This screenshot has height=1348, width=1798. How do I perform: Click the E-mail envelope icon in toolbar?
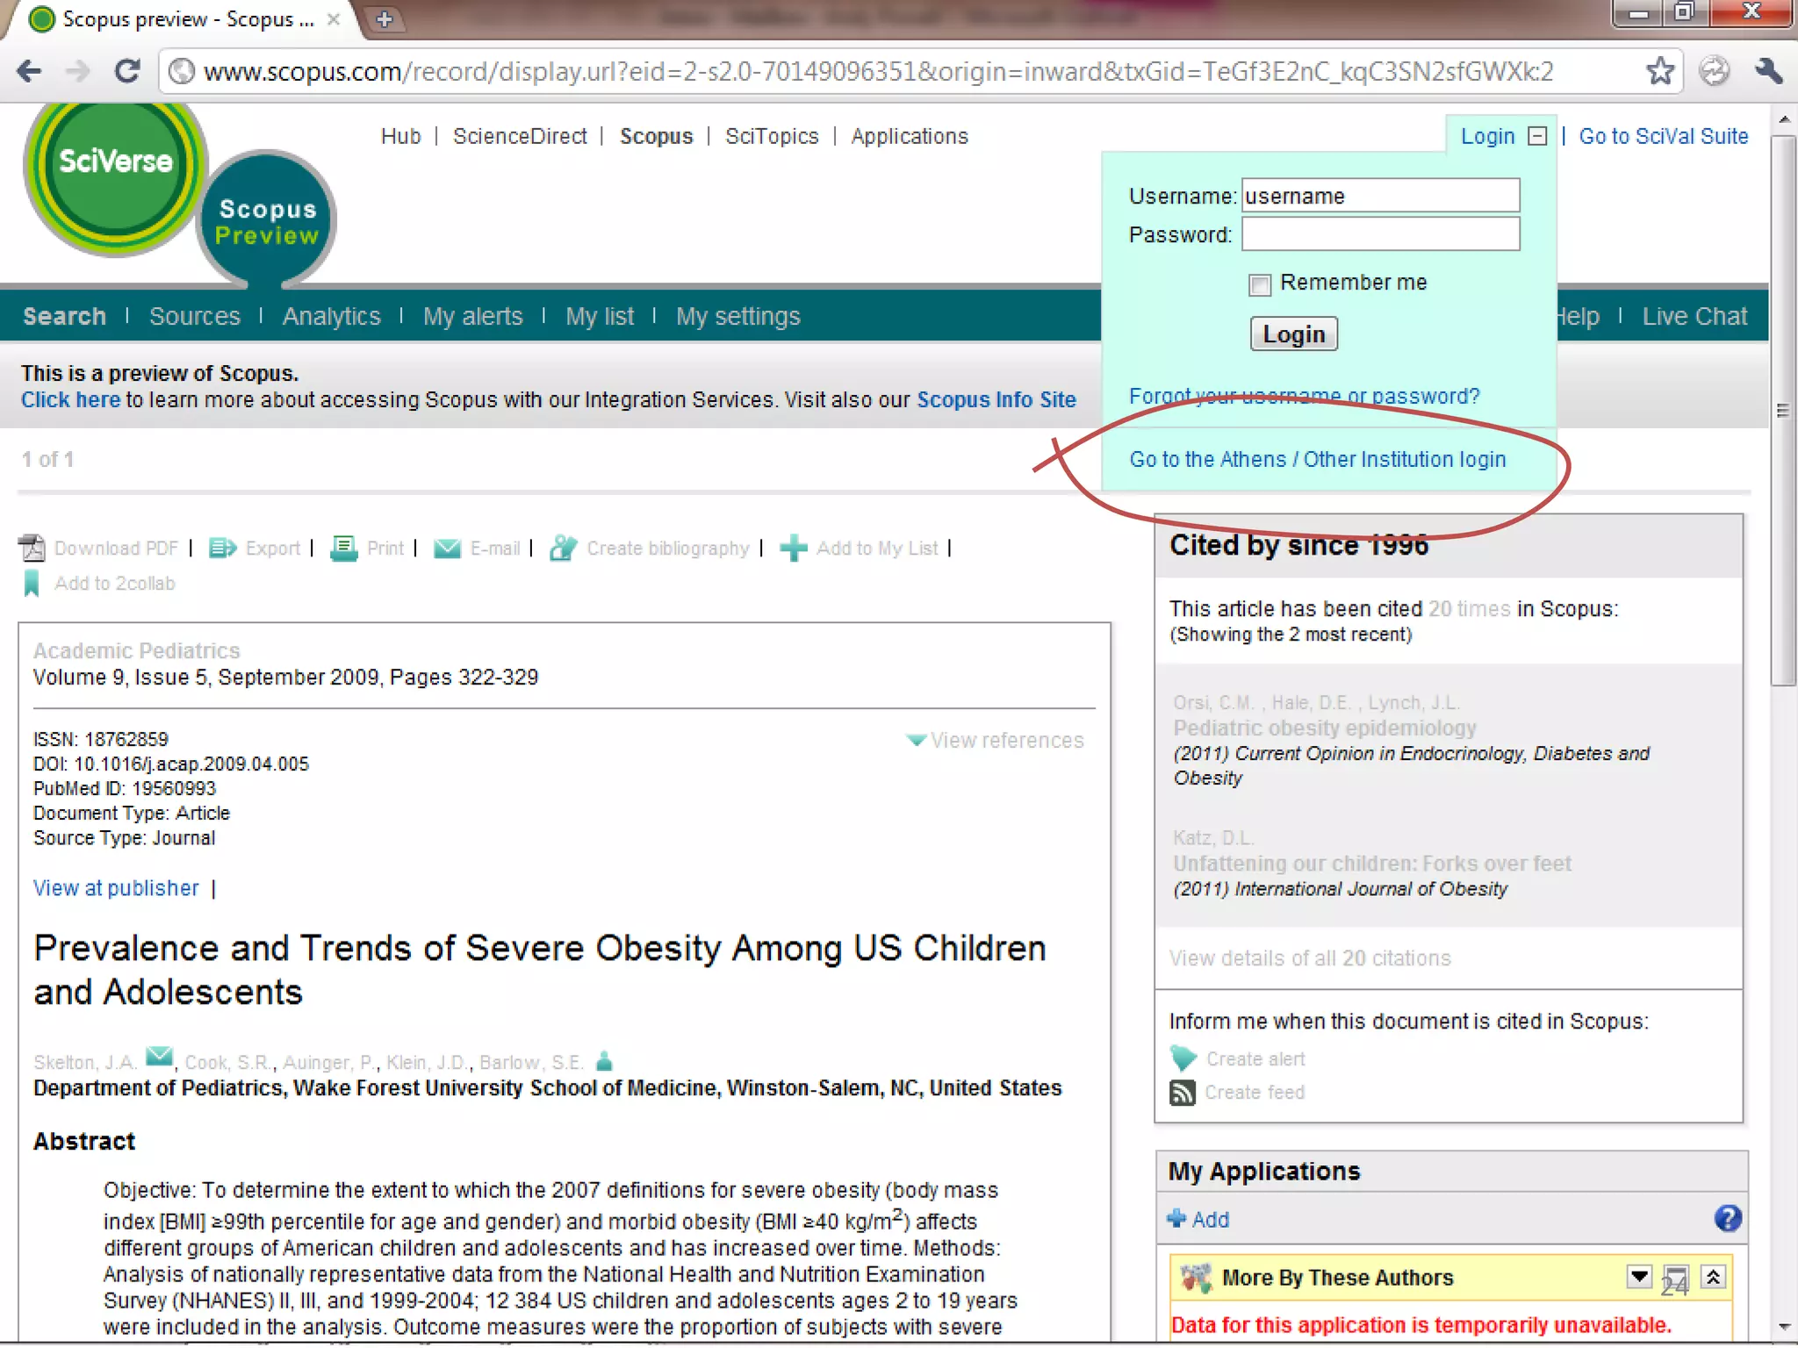point(447,549)
